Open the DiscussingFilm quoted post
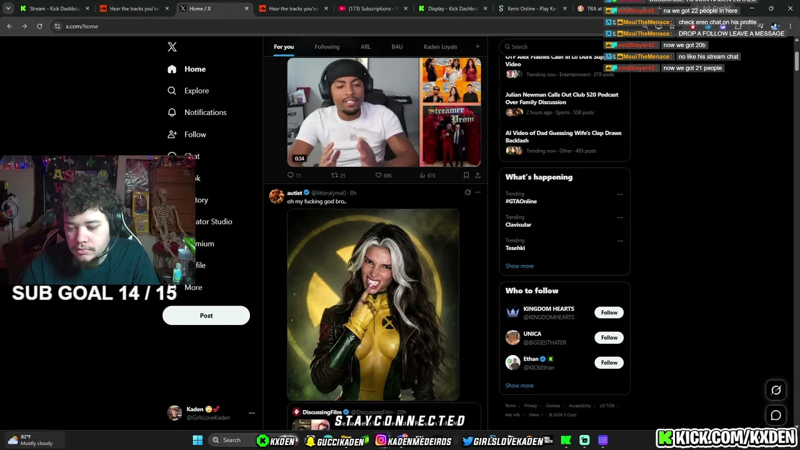 coord(384,417)
